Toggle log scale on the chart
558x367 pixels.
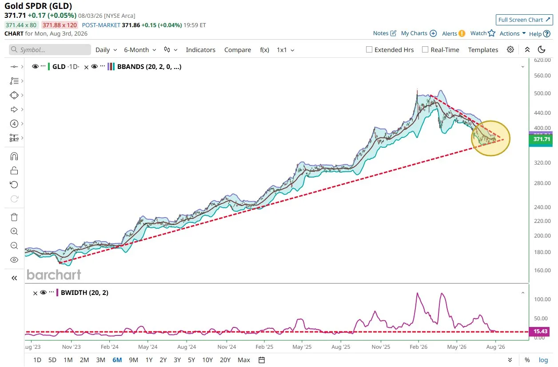click(543, 360)
